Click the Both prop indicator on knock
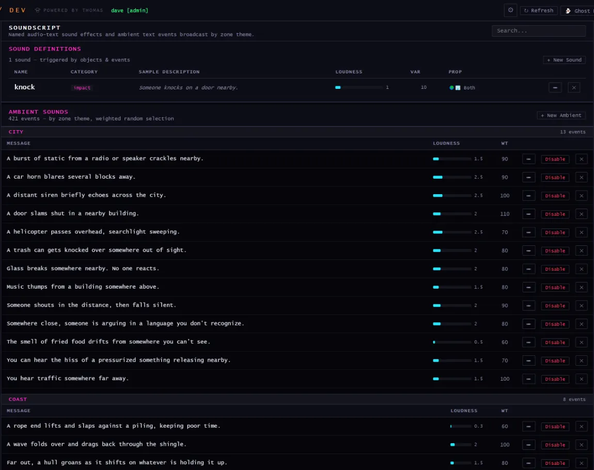The height and width of the screenshot is (470, 594). coord(462,87)
